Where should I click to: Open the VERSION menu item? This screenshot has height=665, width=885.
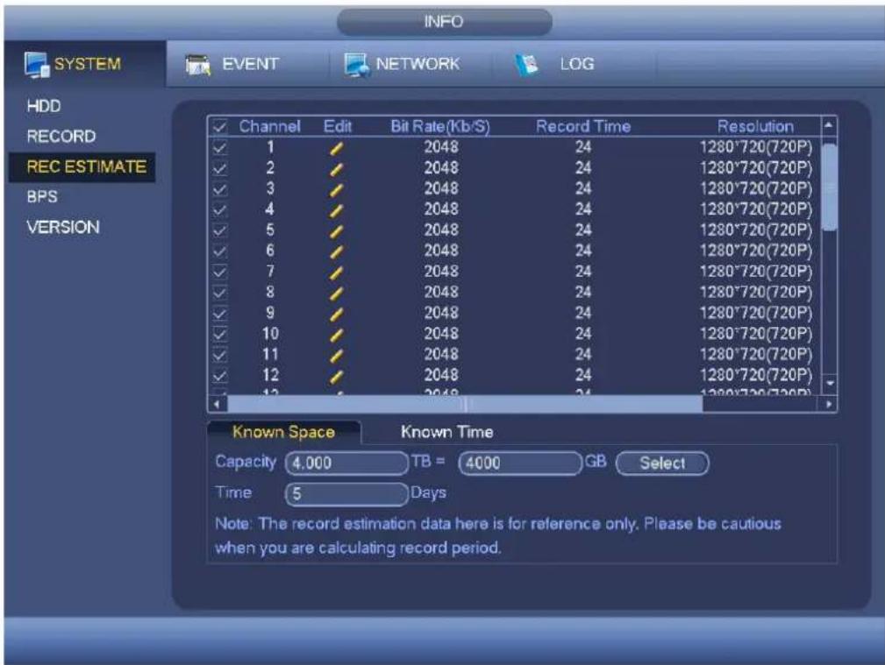(62, 227)
